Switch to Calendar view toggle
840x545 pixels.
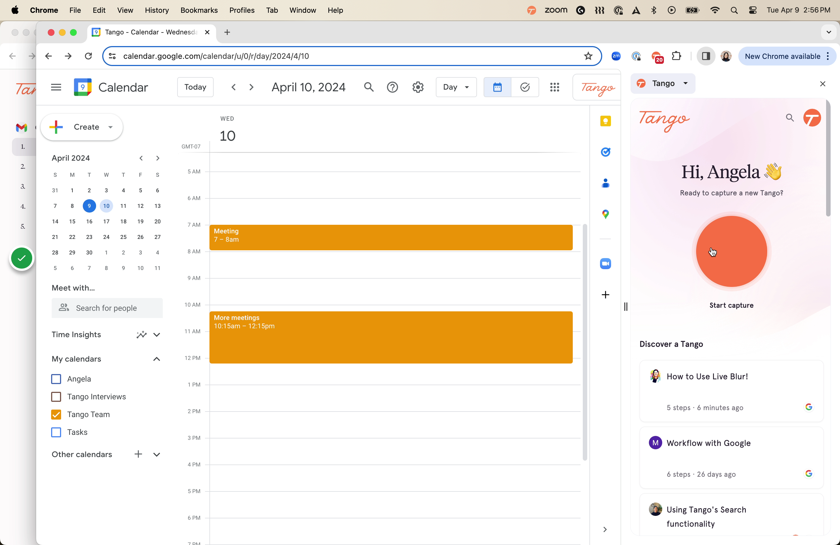point(497,87)
